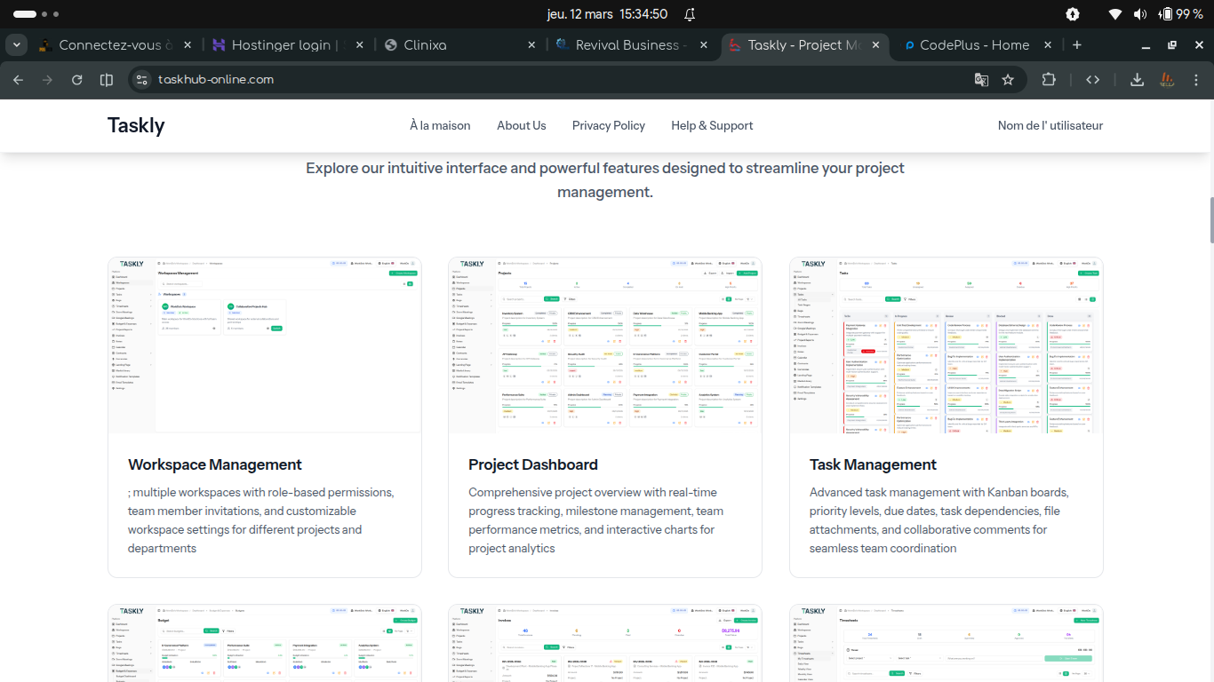Open the Google Translate icon in address bar
The height and width of the screenshot is (682, 1214).
(981, 80)
